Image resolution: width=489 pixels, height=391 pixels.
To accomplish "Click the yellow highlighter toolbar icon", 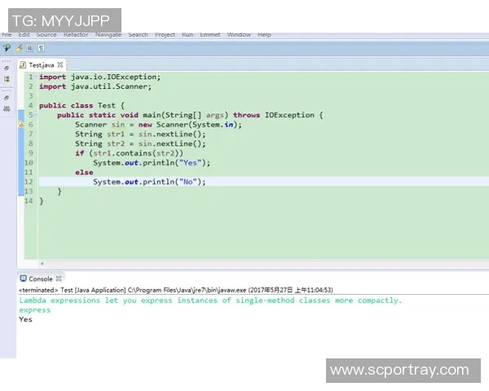I will [19, 49].
